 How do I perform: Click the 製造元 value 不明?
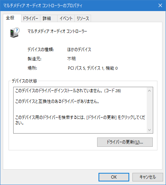(71, 59)
